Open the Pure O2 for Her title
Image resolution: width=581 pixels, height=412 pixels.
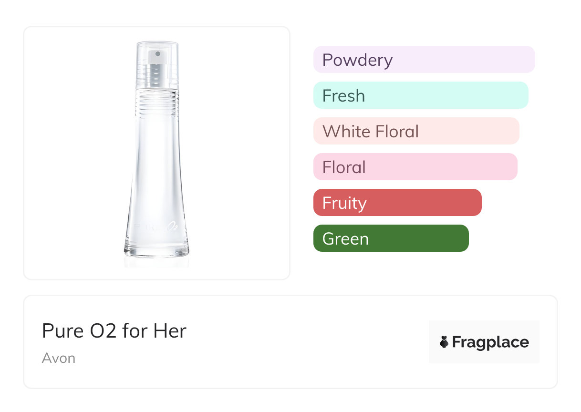pos(114,331)
